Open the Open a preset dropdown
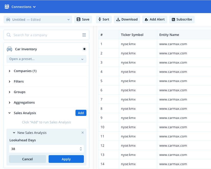 point(47,59)
